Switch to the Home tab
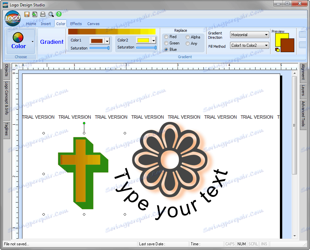Screen dimensions: 310x250 point(31,24)
